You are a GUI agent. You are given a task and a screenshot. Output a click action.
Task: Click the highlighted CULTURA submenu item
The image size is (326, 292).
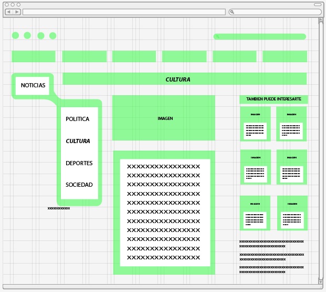click(x=78, y=142)
